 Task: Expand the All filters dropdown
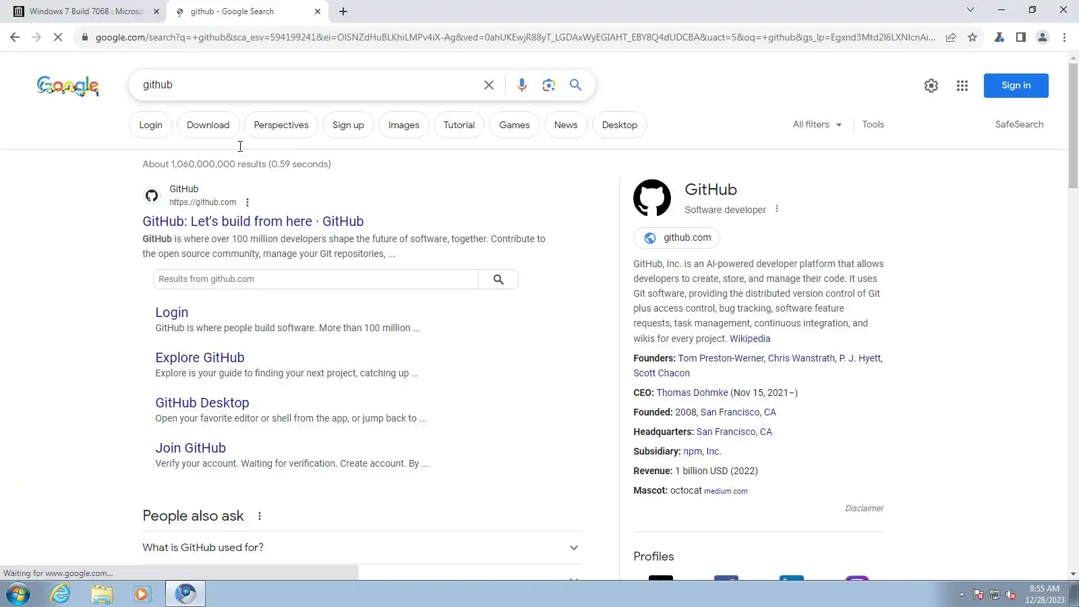tap(817, 125)
